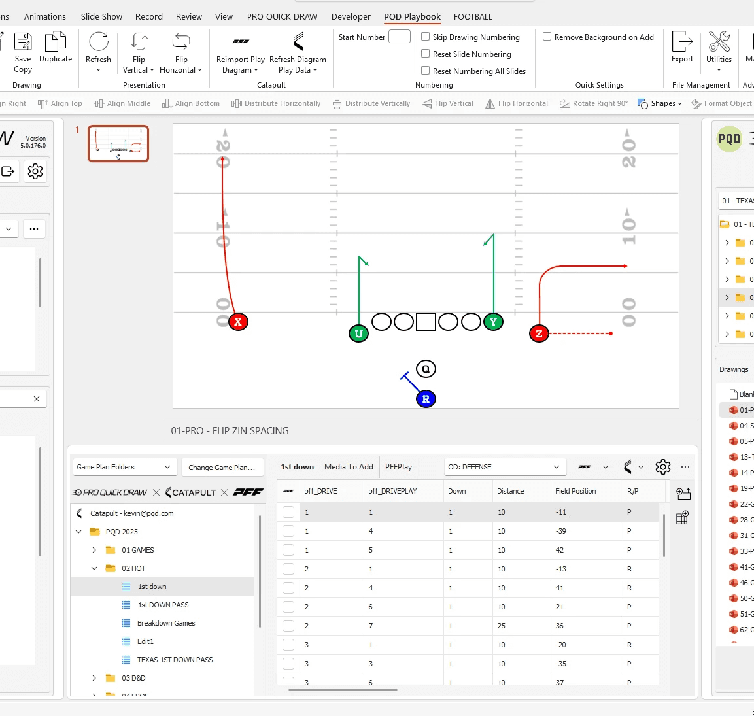The width and height of the screenshot is (754, 716).
Task: Click the table horizontal scrollbar
Action: [x=343, y=690]
